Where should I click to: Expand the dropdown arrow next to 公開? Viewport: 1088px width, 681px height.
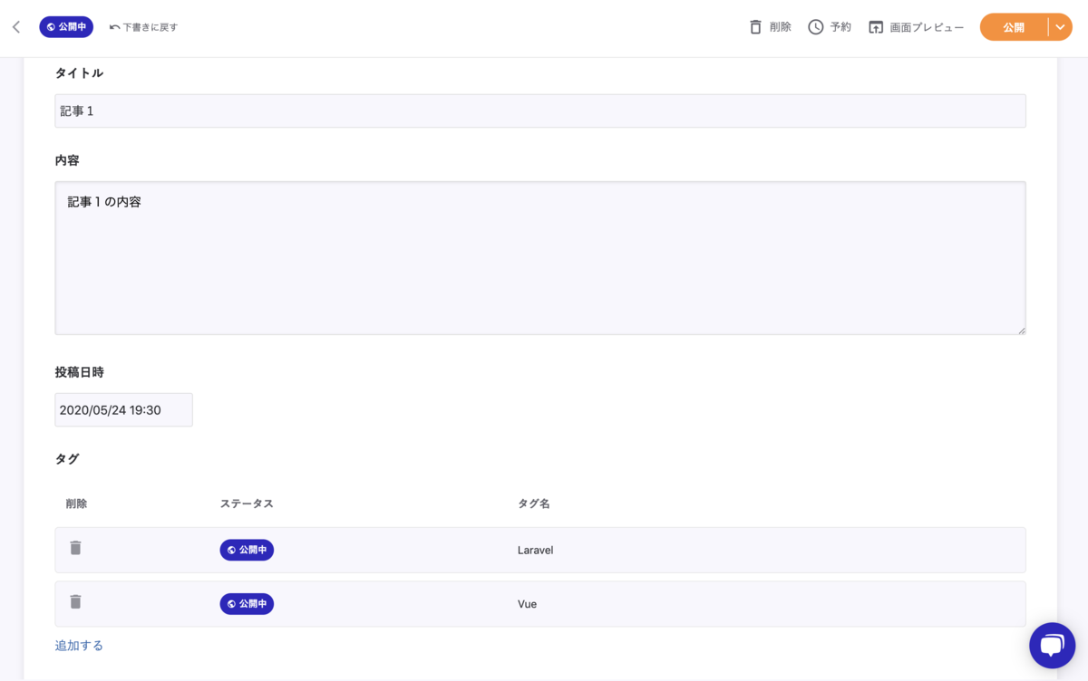(1060, 27)
